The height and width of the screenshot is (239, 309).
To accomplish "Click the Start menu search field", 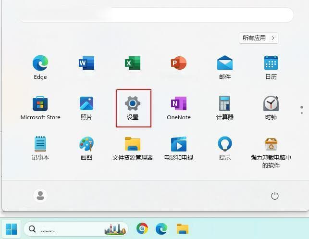I will [157, 15].
